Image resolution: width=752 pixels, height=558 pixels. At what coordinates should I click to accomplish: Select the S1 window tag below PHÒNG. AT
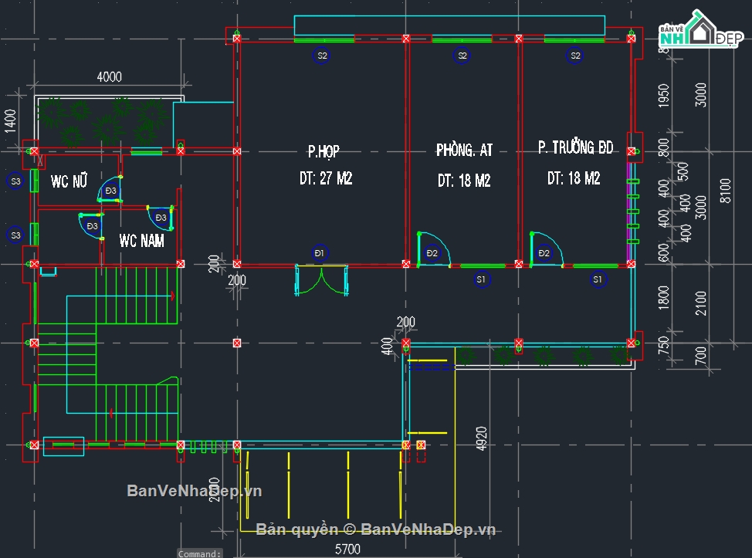482,279
